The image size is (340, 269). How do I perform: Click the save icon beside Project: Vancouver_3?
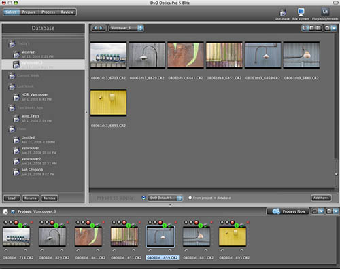(13, 211)
